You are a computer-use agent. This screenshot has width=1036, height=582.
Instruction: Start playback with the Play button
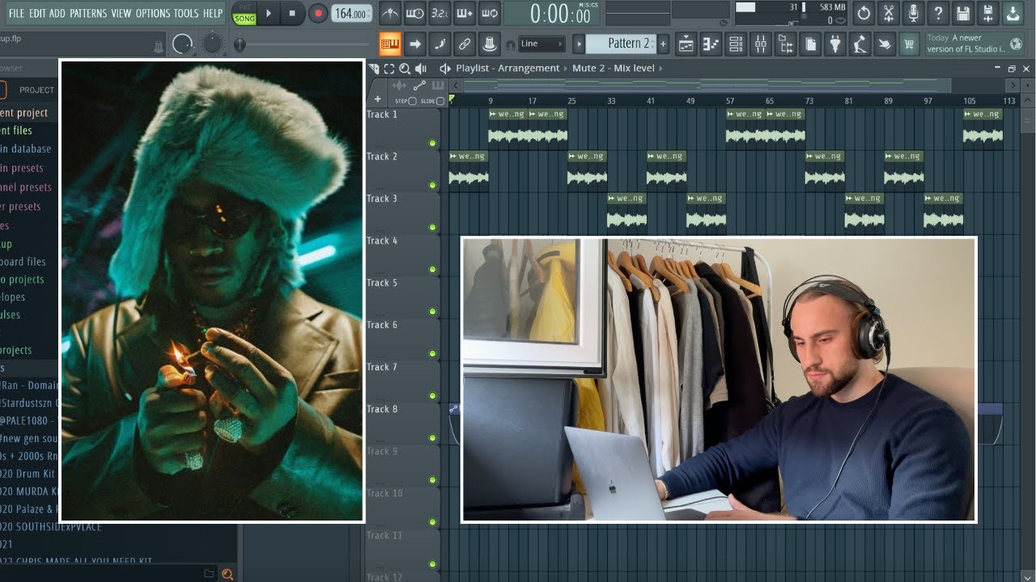[x=269, y=14]
